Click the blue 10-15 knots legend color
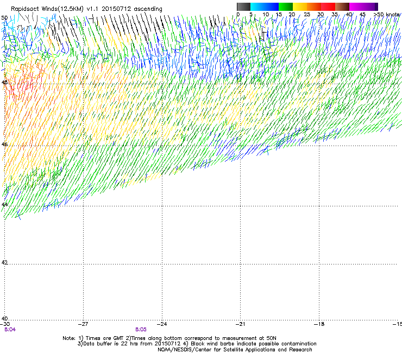This screenshot has width=402, height=353. tap(272, 7)
